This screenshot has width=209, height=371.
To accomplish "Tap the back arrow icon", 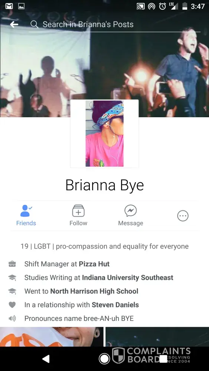I will [x=14, y=24].
